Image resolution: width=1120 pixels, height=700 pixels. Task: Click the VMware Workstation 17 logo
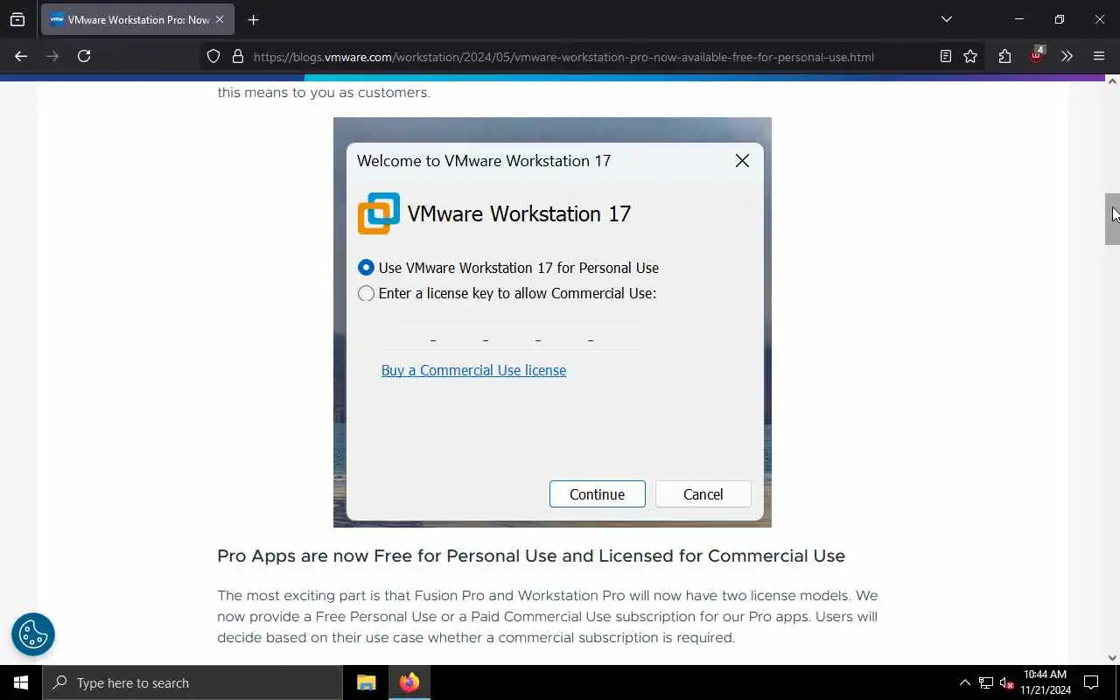379,213
